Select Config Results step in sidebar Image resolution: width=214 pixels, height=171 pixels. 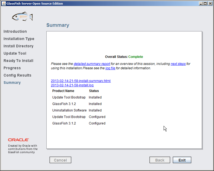tap(17, 75)
